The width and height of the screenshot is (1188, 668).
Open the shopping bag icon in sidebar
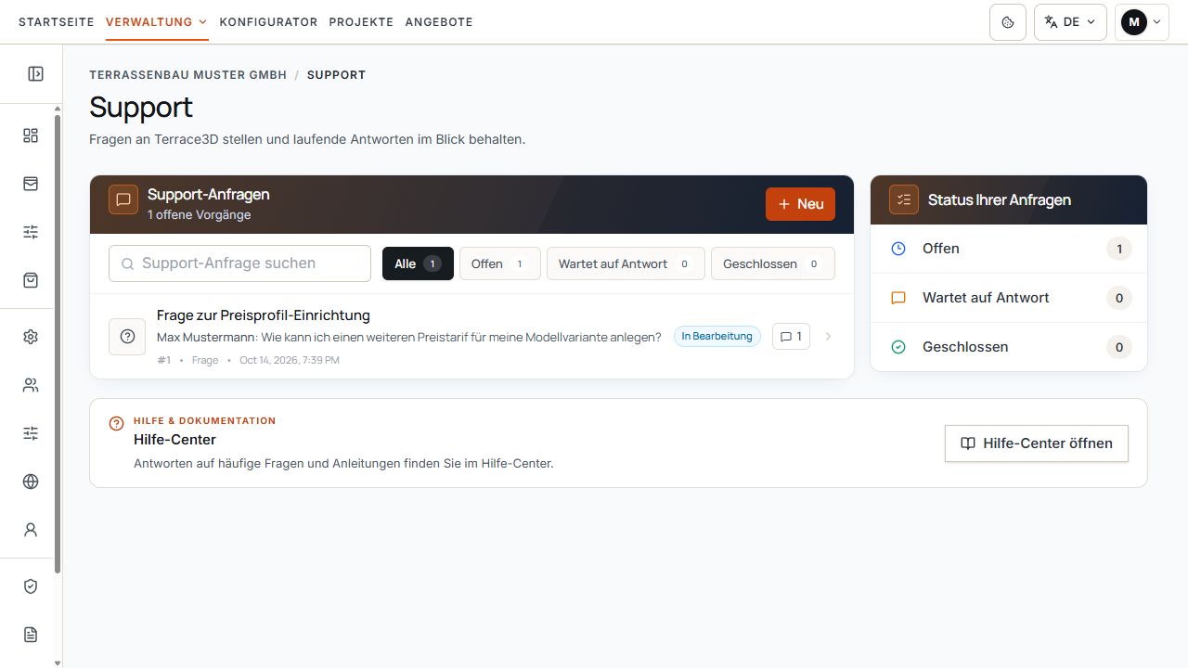coord(31,280)
